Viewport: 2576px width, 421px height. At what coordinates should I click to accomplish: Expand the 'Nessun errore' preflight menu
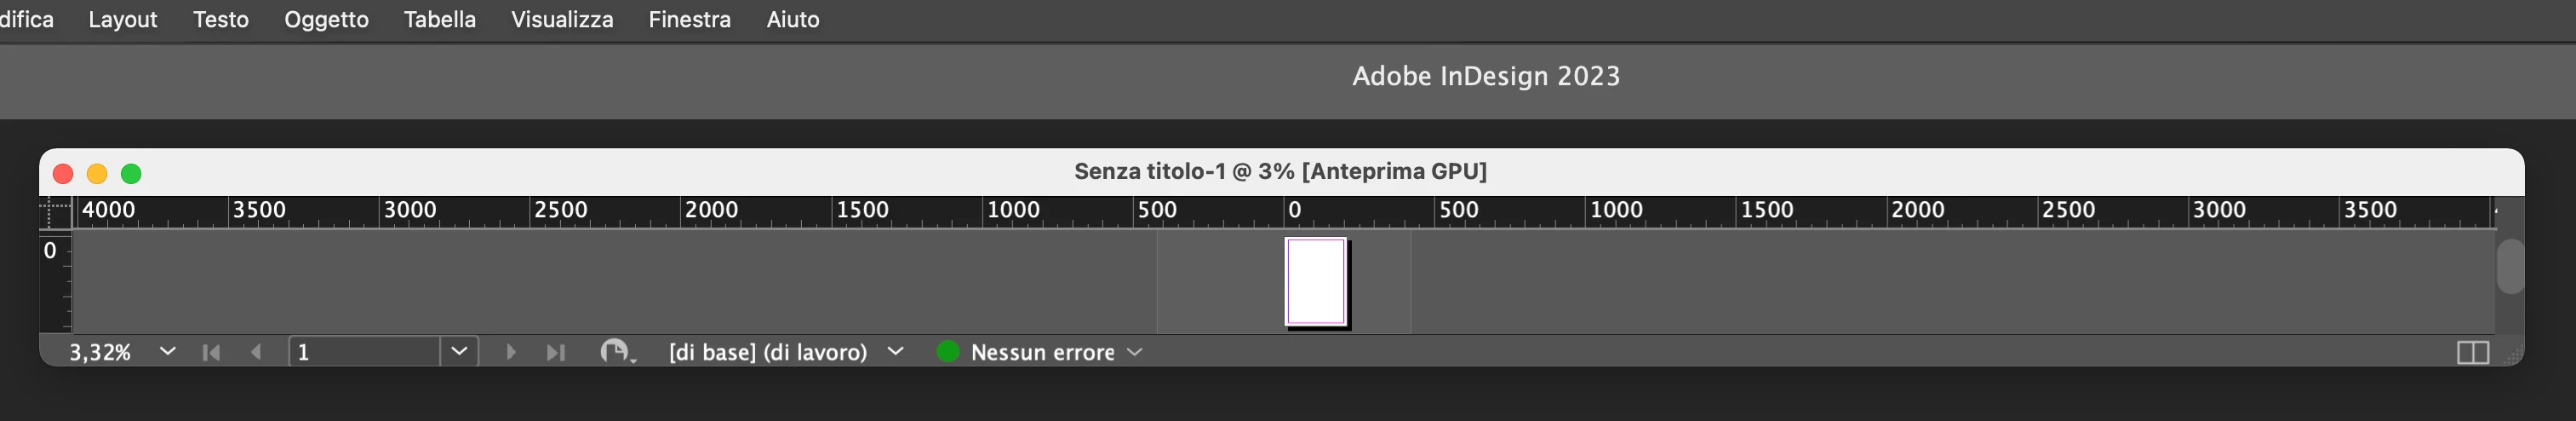pyautogui.click(x=1134, y=352)
